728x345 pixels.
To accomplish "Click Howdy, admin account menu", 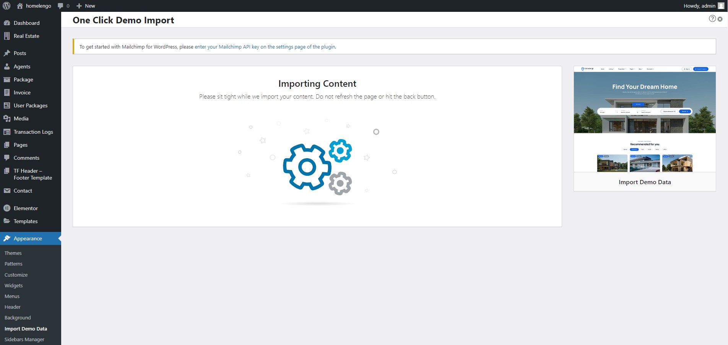I will [x=699, y=6].
